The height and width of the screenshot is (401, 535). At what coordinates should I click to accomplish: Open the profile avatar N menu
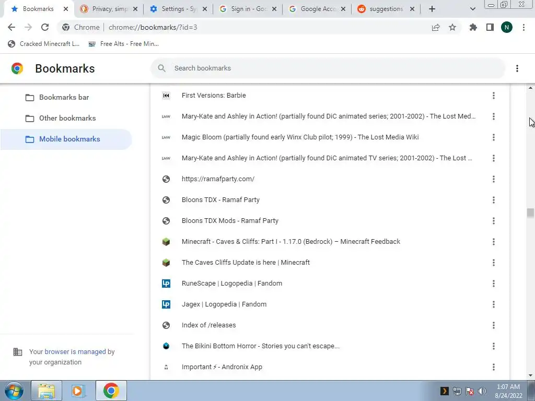(507, 27)
